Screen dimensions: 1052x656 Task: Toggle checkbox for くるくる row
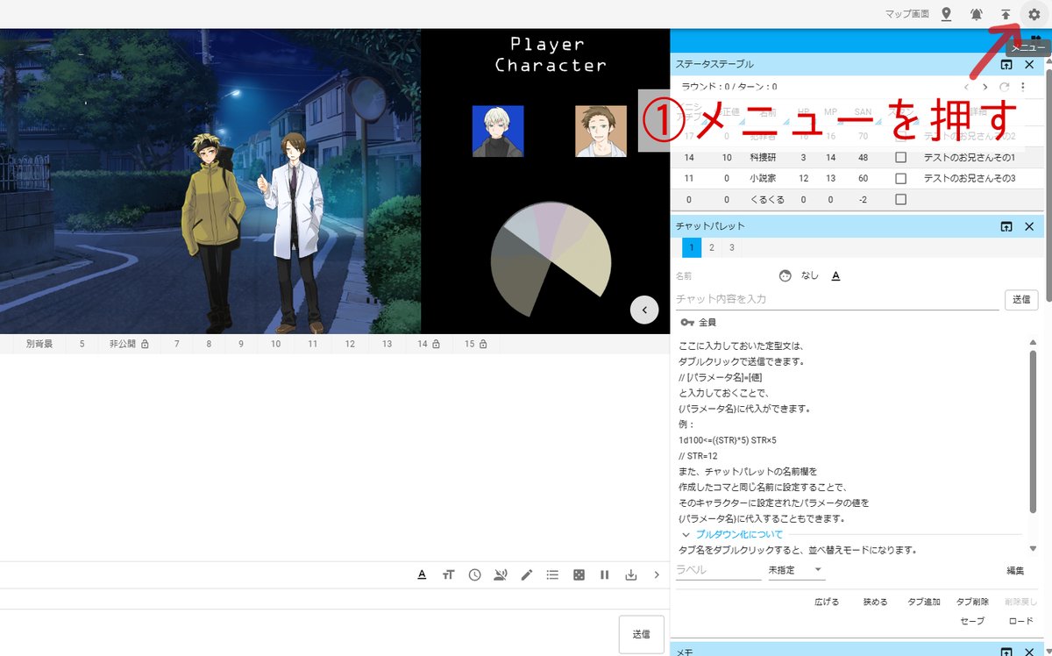tap(900, 199)
